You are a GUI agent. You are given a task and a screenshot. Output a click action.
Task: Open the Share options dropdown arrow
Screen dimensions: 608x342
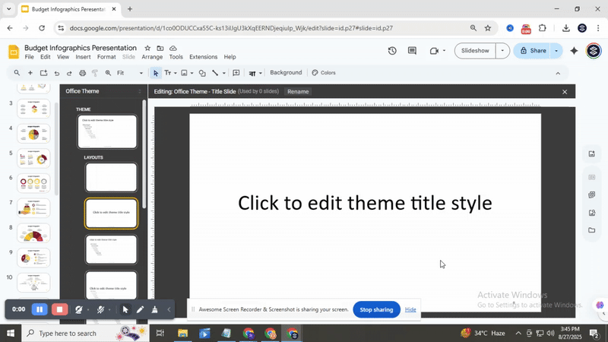tap(556, 51)
